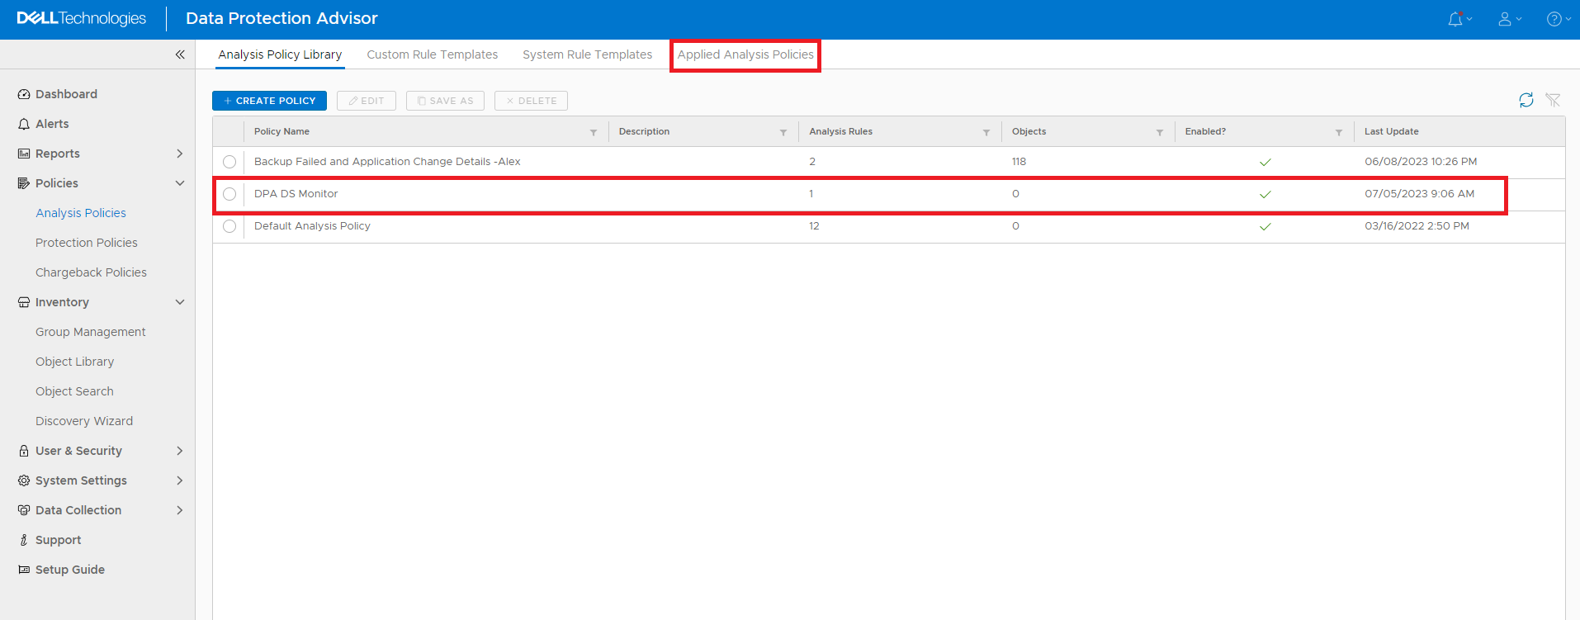This screenshot has width=1580, height=620.
Task: Expand the Data Collection chevron
Action: click(179, 510)
